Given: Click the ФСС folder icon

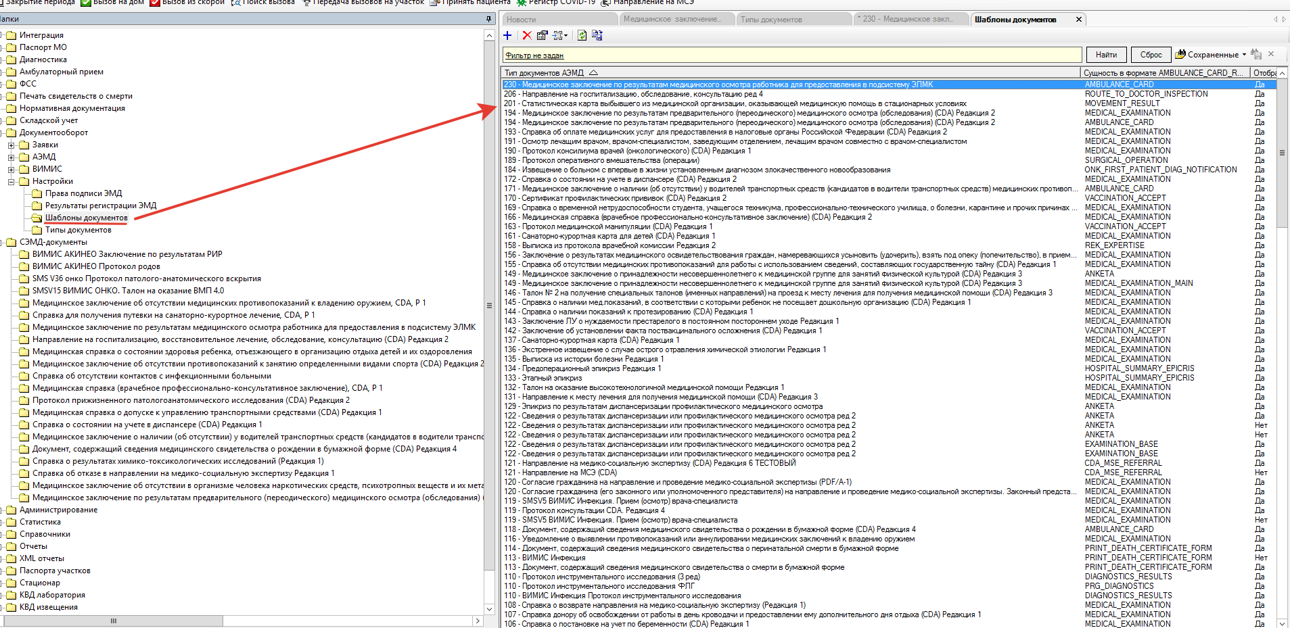Looking at the screenshot, I should click(11, 84).
